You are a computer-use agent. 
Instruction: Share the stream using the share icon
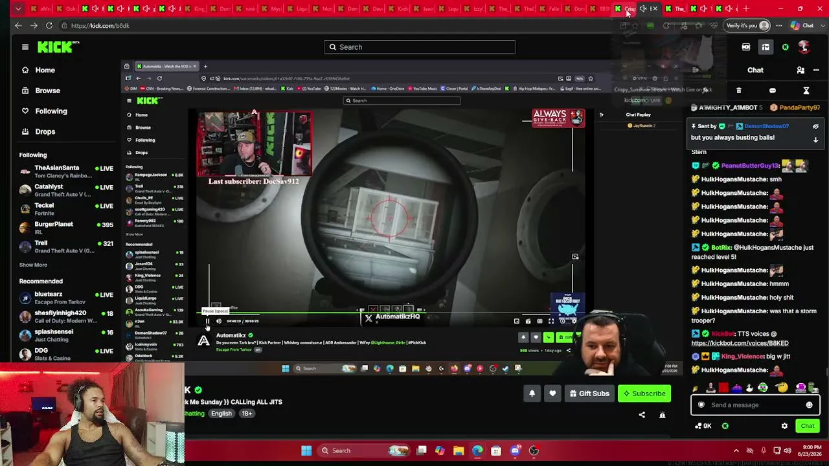click(642, 415)
